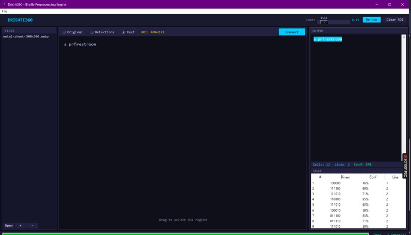Image resolution: width=411 pixels, height=235 pixels.
Task: Click the plus zoom button
Action: pos(20,225)
